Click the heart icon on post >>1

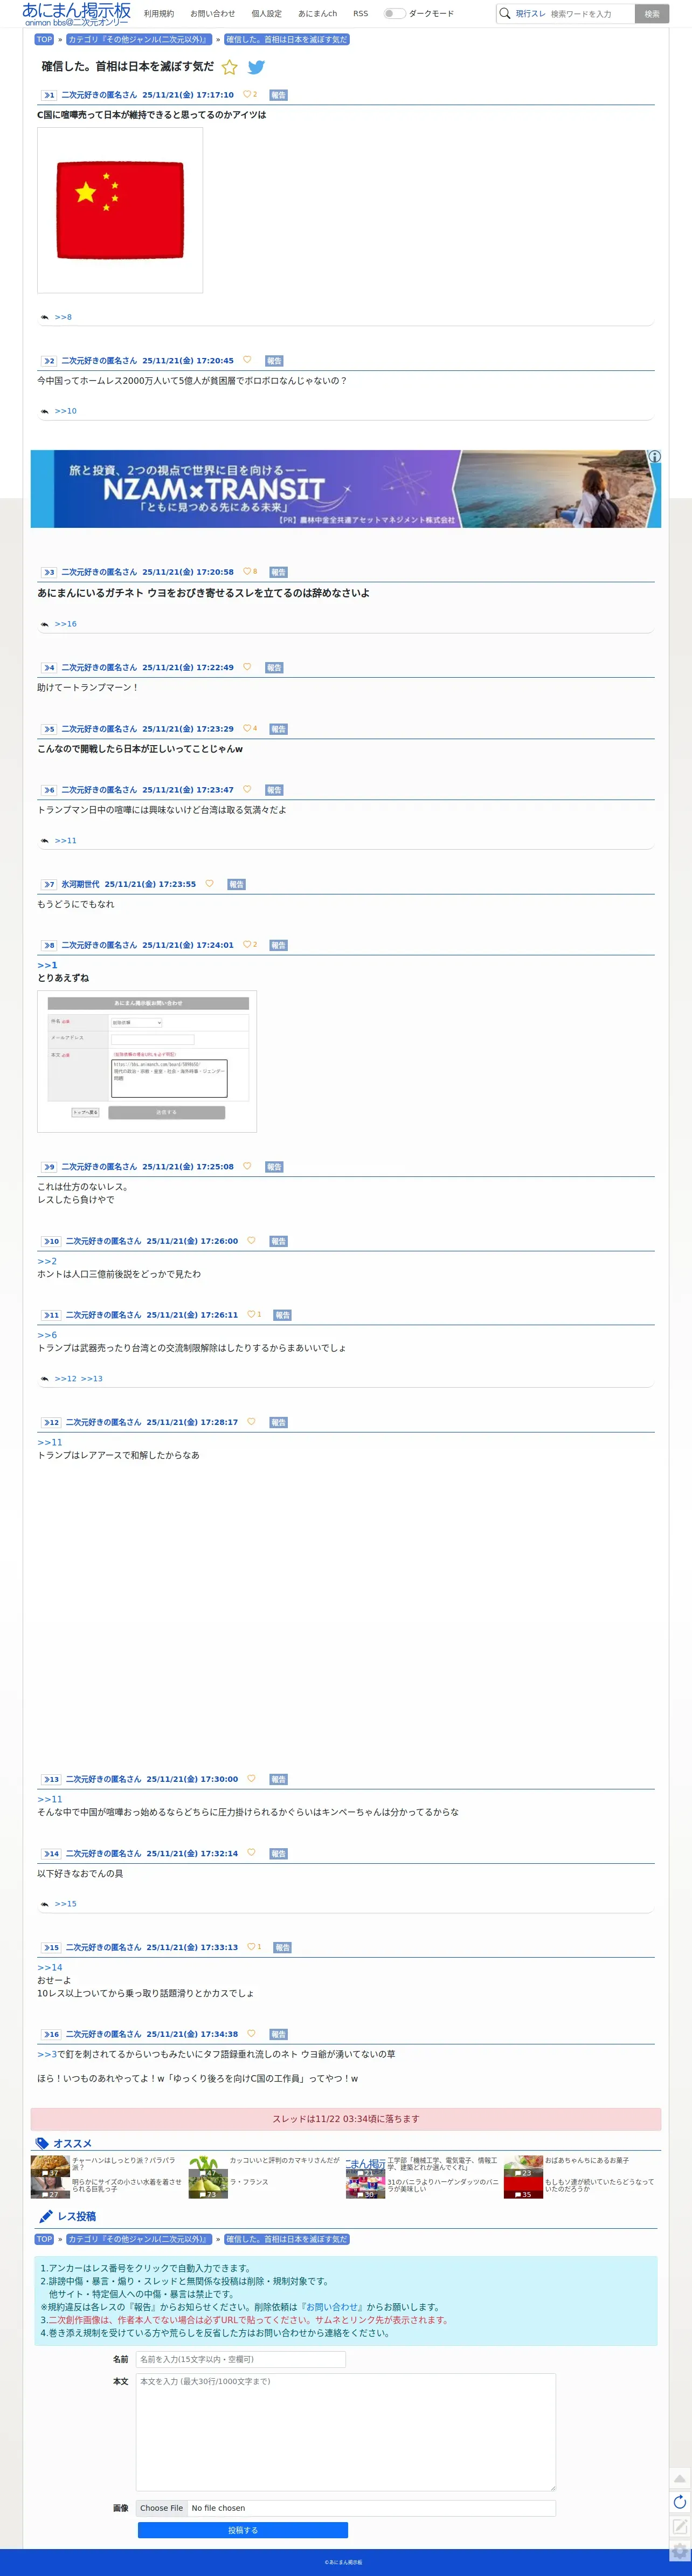[x=247, y=94]
